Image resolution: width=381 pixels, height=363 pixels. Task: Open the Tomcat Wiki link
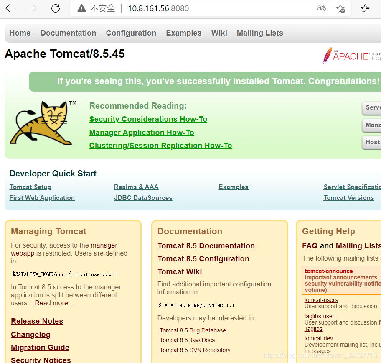coord(180,271)
